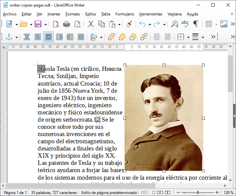
Task: Open the Herramientas menu
Action: click(151, 14)
